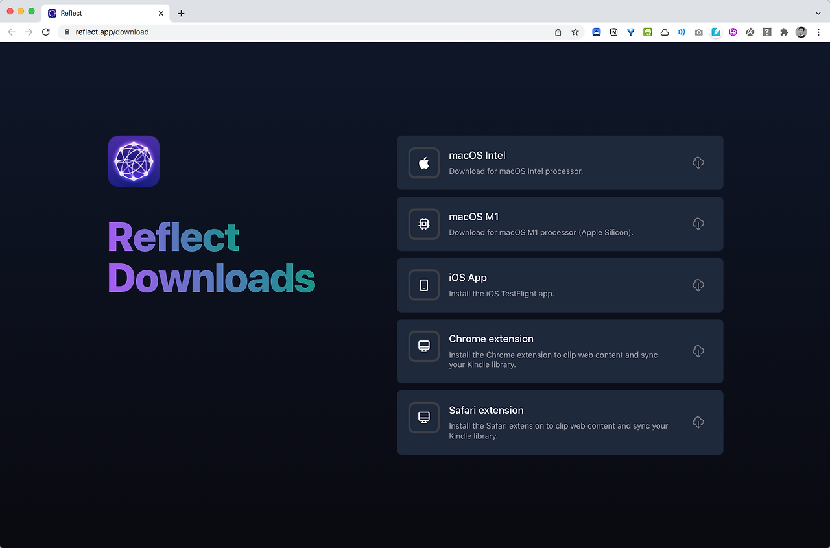Click the monitor icon on Safari extension
The height and width of the screenshot is (548, 830).
pos(424,418)
